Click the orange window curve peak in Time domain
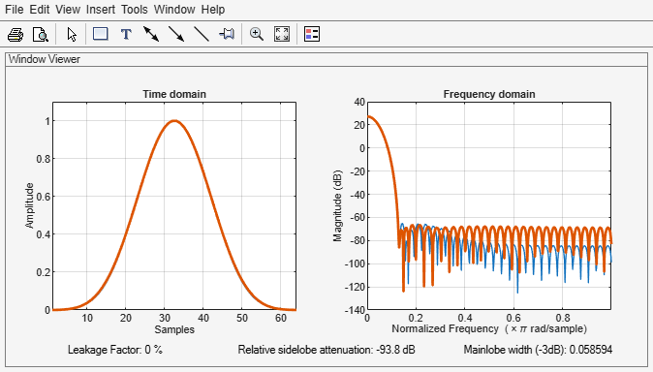The height and width of the screenshot is (372, 653). (174, 121)
